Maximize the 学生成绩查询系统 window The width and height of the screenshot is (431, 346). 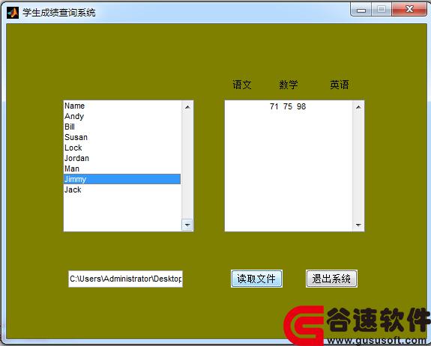pos(382,9)
